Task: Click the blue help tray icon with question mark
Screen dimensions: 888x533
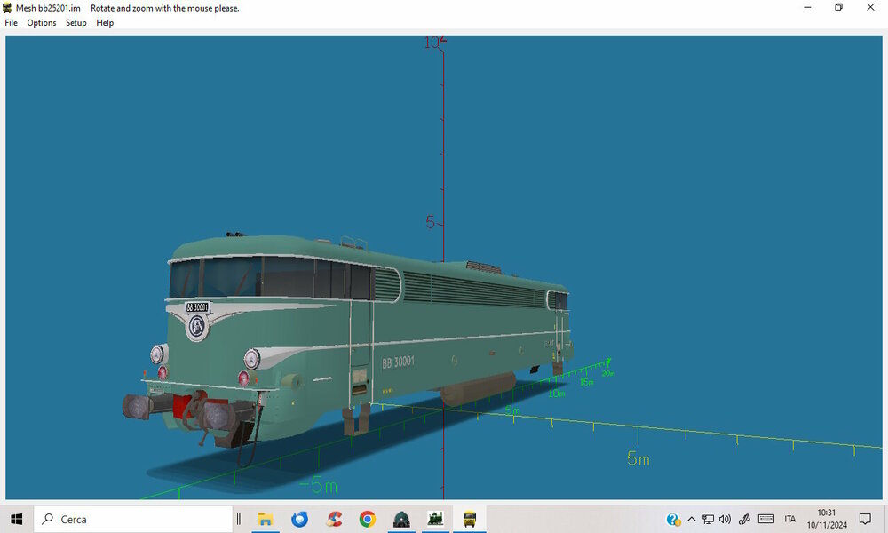Action: coord(673,519)
